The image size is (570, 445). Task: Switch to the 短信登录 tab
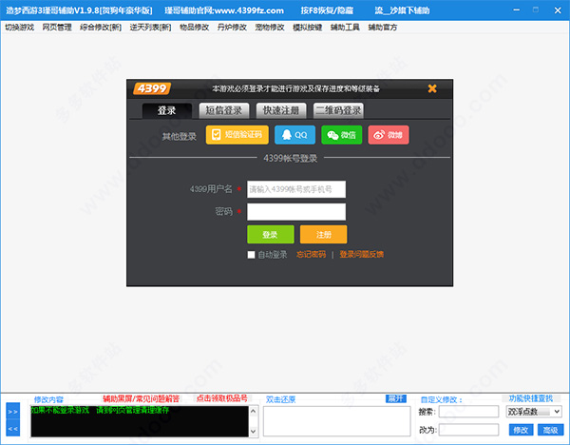coord(224,110)
